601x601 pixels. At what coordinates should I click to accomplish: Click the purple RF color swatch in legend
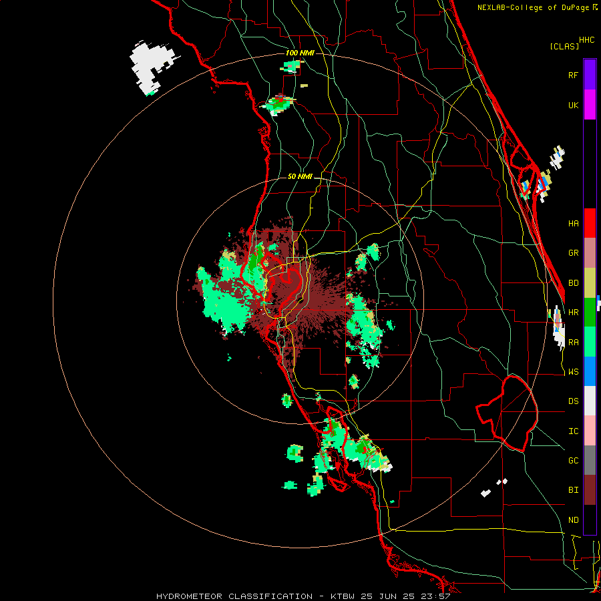(x=590, y=75)
